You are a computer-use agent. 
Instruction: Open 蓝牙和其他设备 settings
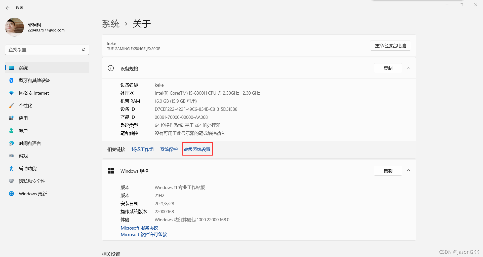pyautogui.click(x=47, y=80)
